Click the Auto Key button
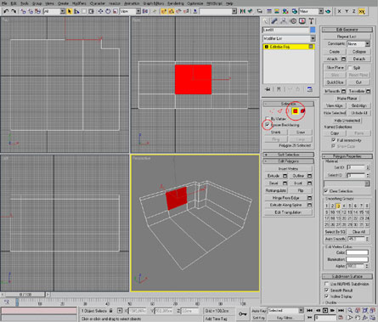Viewport: 378px width, 322px height. point(259,311)
